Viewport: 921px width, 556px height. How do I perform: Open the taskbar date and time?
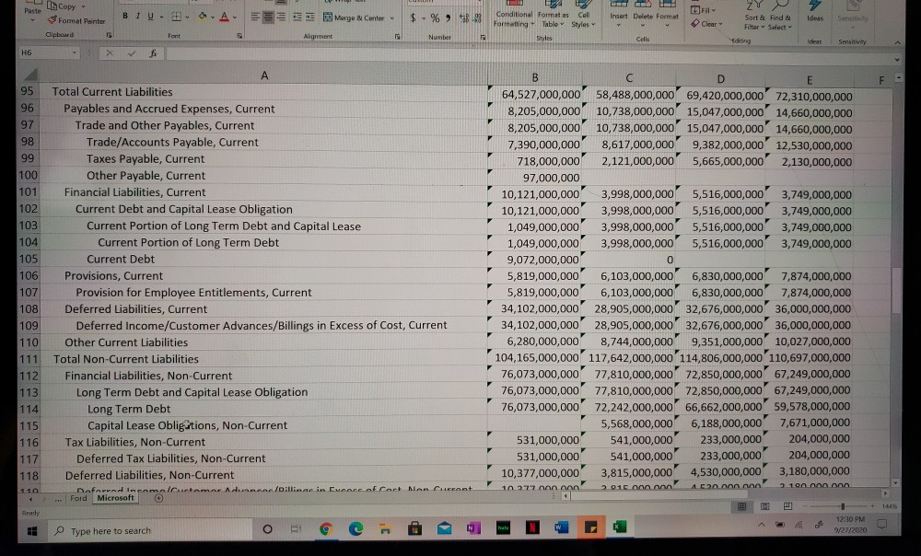849,525
